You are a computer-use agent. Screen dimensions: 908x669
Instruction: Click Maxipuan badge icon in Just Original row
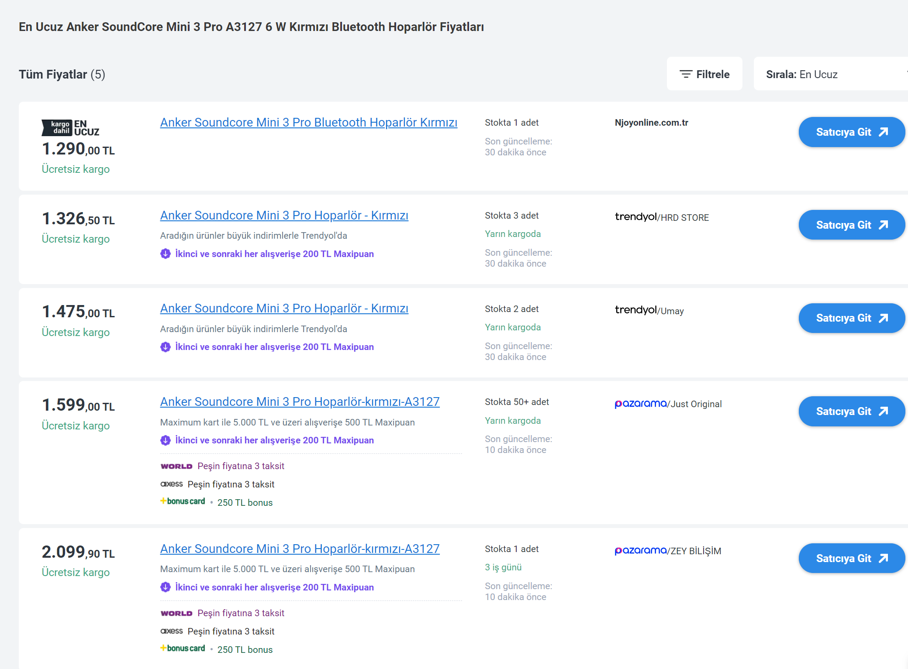pos(166,440)
